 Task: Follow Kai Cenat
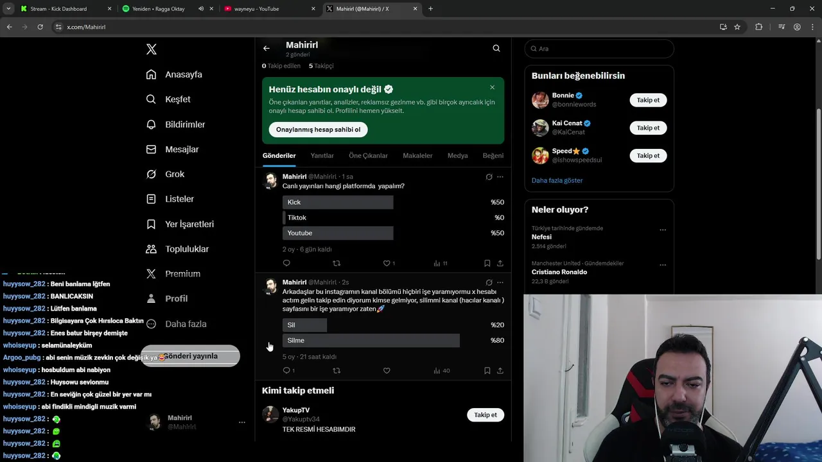tap(648, 128)
